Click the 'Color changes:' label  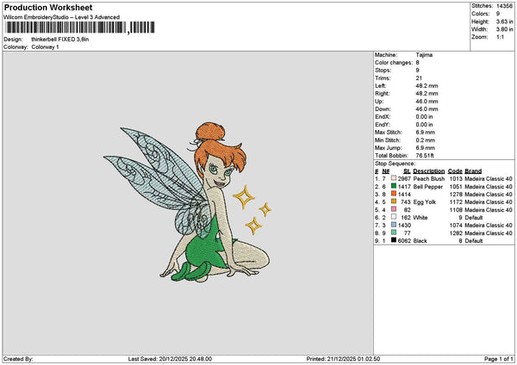click(x=394, y=63)
